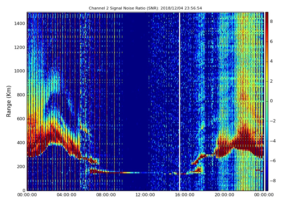Click the plot title Channel 2 Signal Noise Ratio
The image size is (282, 211).
click(x=145, y=8)
